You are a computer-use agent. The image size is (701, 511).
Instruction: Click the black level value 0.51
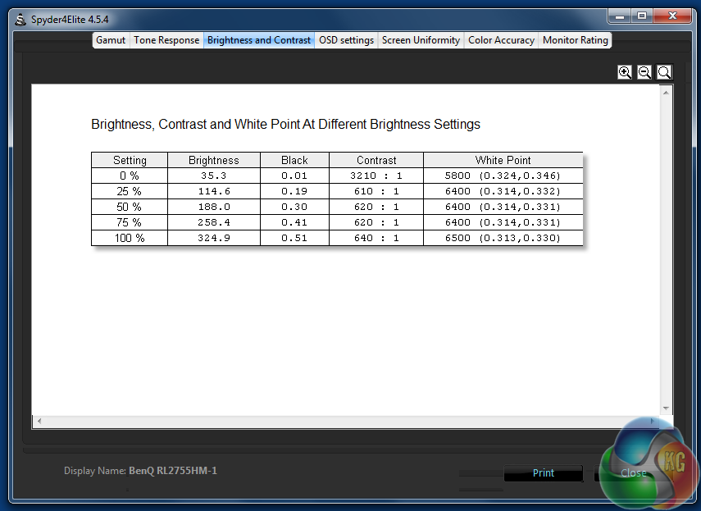point(294,238)
